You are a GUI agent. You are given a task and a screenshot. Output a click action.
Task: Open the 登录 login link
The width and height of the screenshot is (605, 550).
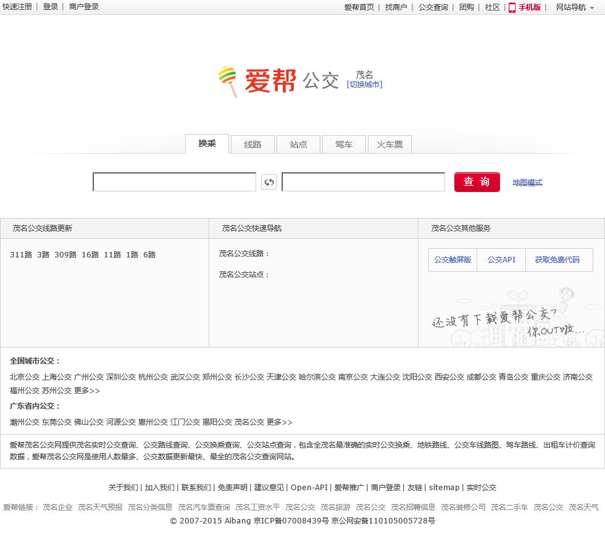[x=51, y=7]
